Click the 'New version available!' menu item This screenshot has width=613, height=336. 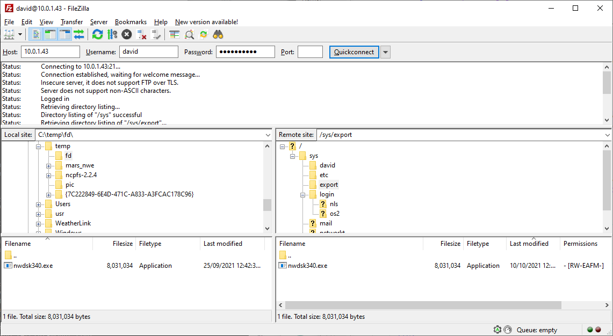pos(206,22)
